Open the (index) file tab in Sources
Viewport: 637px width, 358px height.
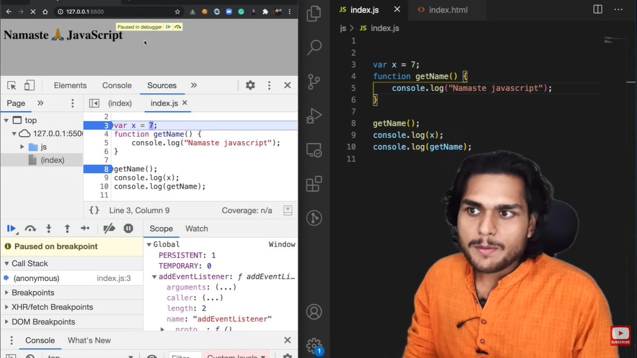tap(120, 103)
